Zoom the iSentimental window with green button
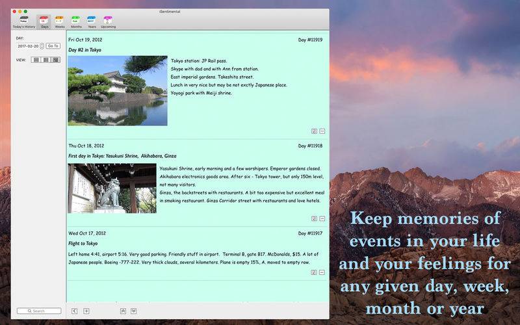Viewport: 520px width, 325px height. click(25, 12)
